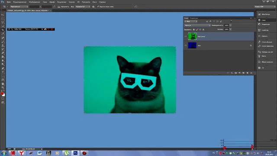Viewport: 277px width, 156px height.
Task: Select the Rectangle shape tool
Action: (x=3, y=80)
